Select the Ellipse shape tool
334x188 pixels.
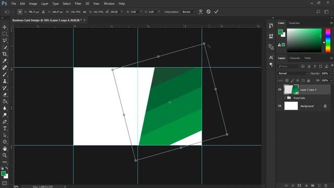coord(5,142)
